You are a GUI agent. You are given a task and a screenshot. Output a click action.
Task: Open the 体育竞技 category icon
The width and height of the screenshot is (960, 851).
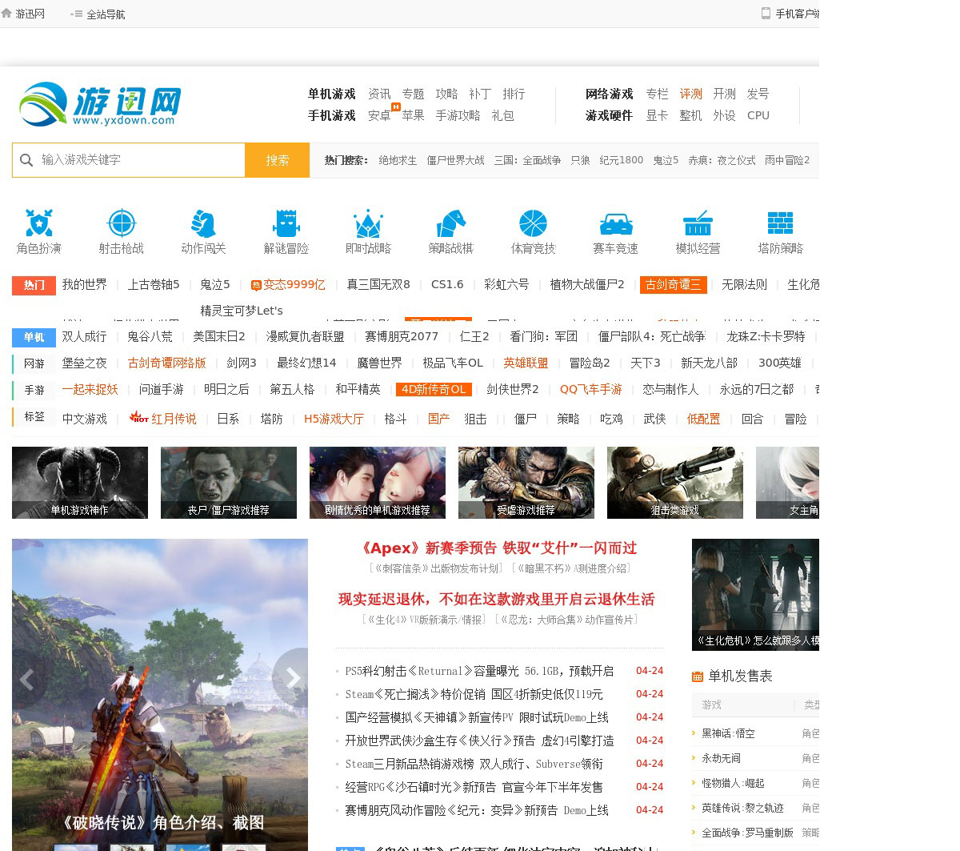coord(533,223)
